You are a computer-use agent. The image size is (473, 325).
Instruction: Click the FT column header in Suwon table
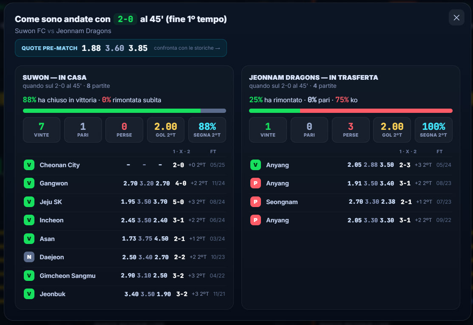click(213, 151)
